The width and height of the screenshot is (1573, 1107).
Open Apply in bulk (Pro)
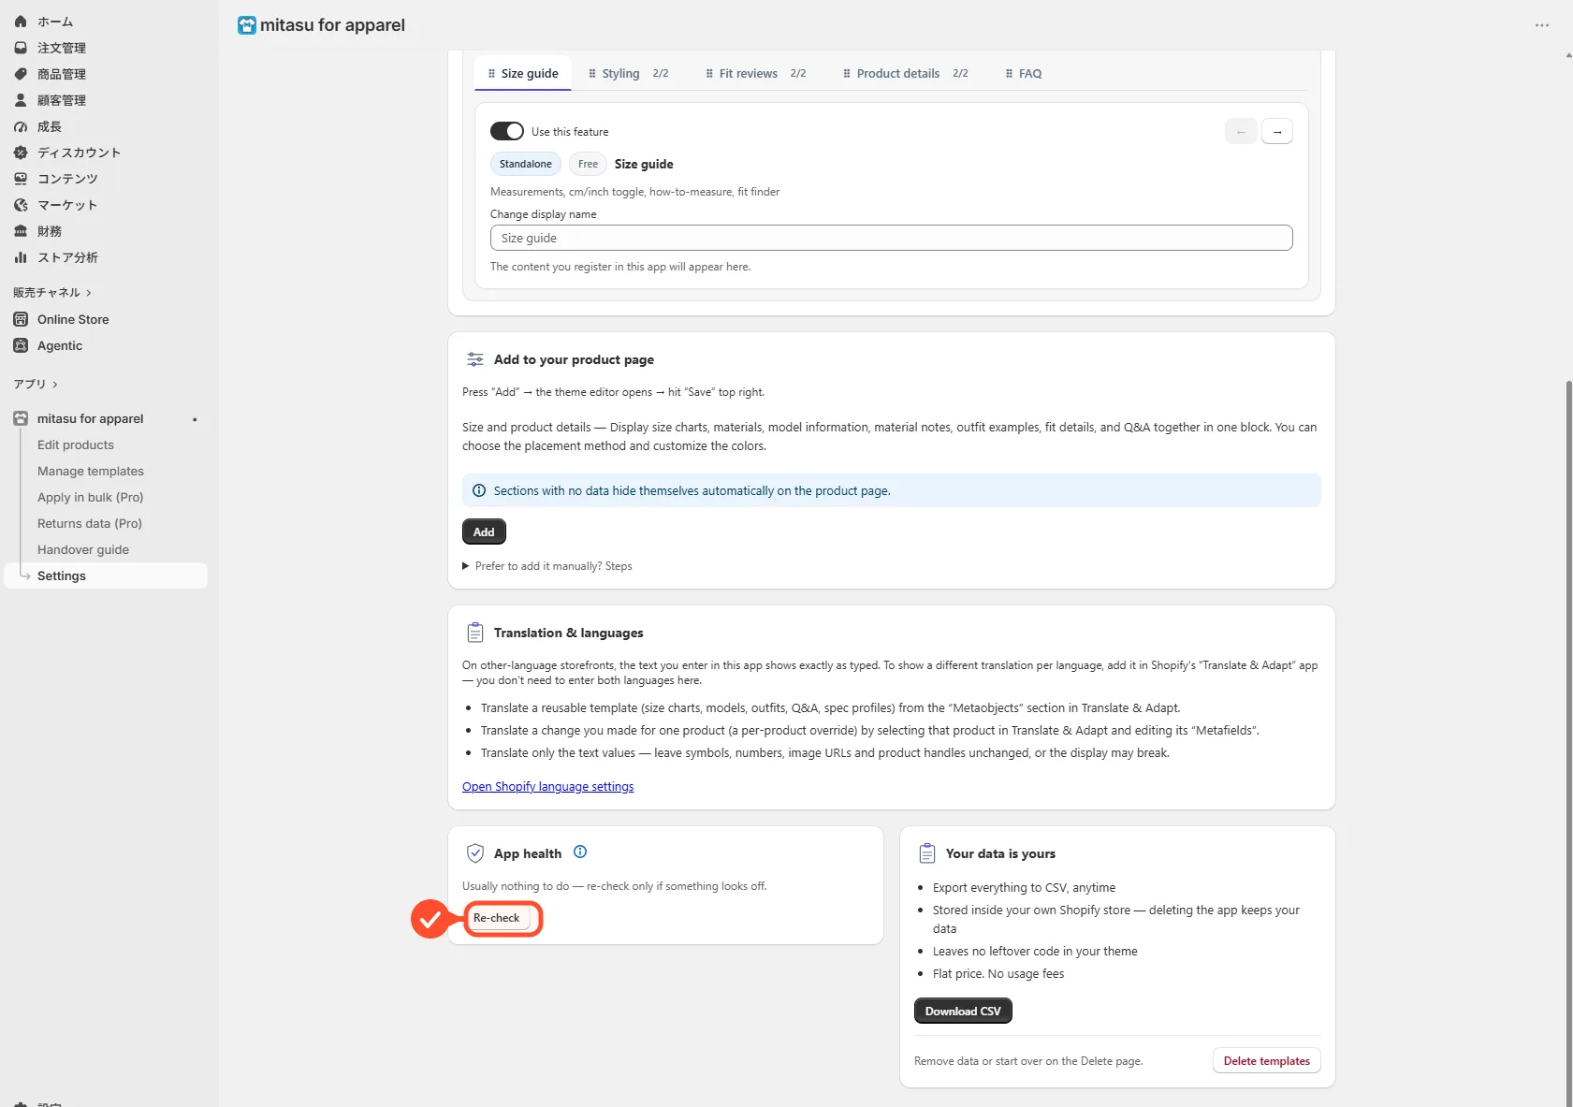(x=91, y=497)
